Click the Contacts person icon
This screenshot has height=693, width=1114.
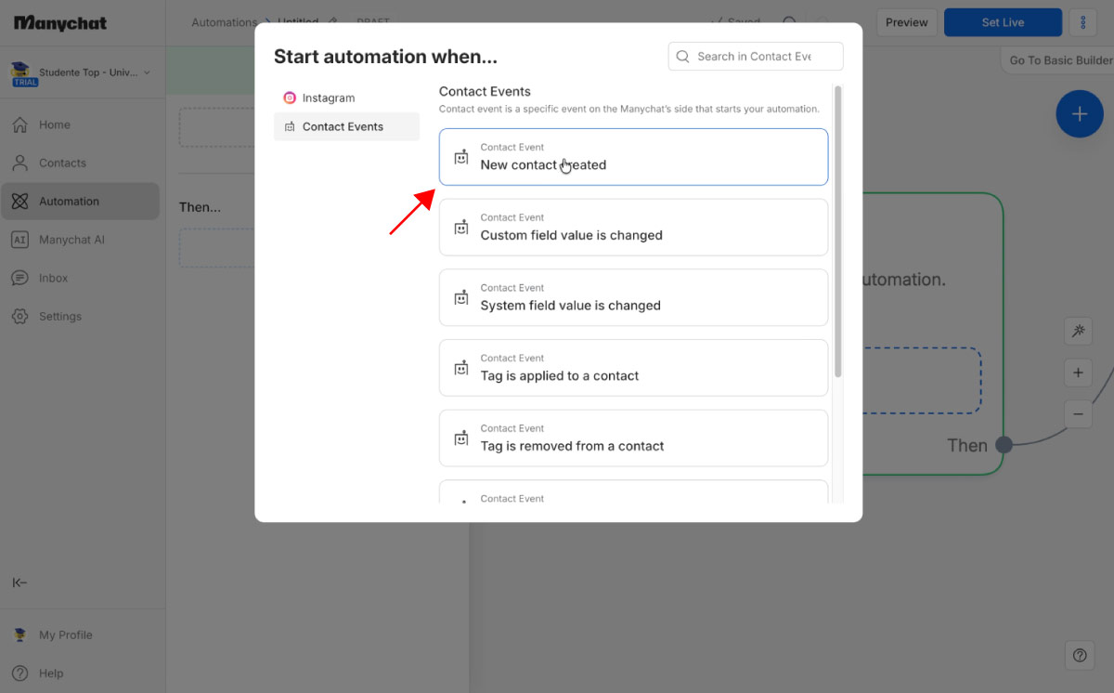click(x=19, y=163)
